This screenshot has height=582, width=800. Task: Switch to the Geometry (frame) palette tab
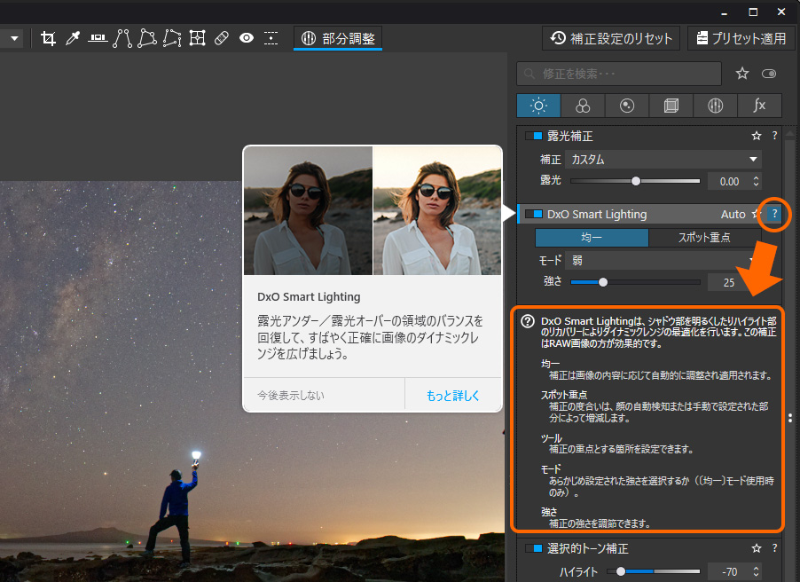click(671, 106)
